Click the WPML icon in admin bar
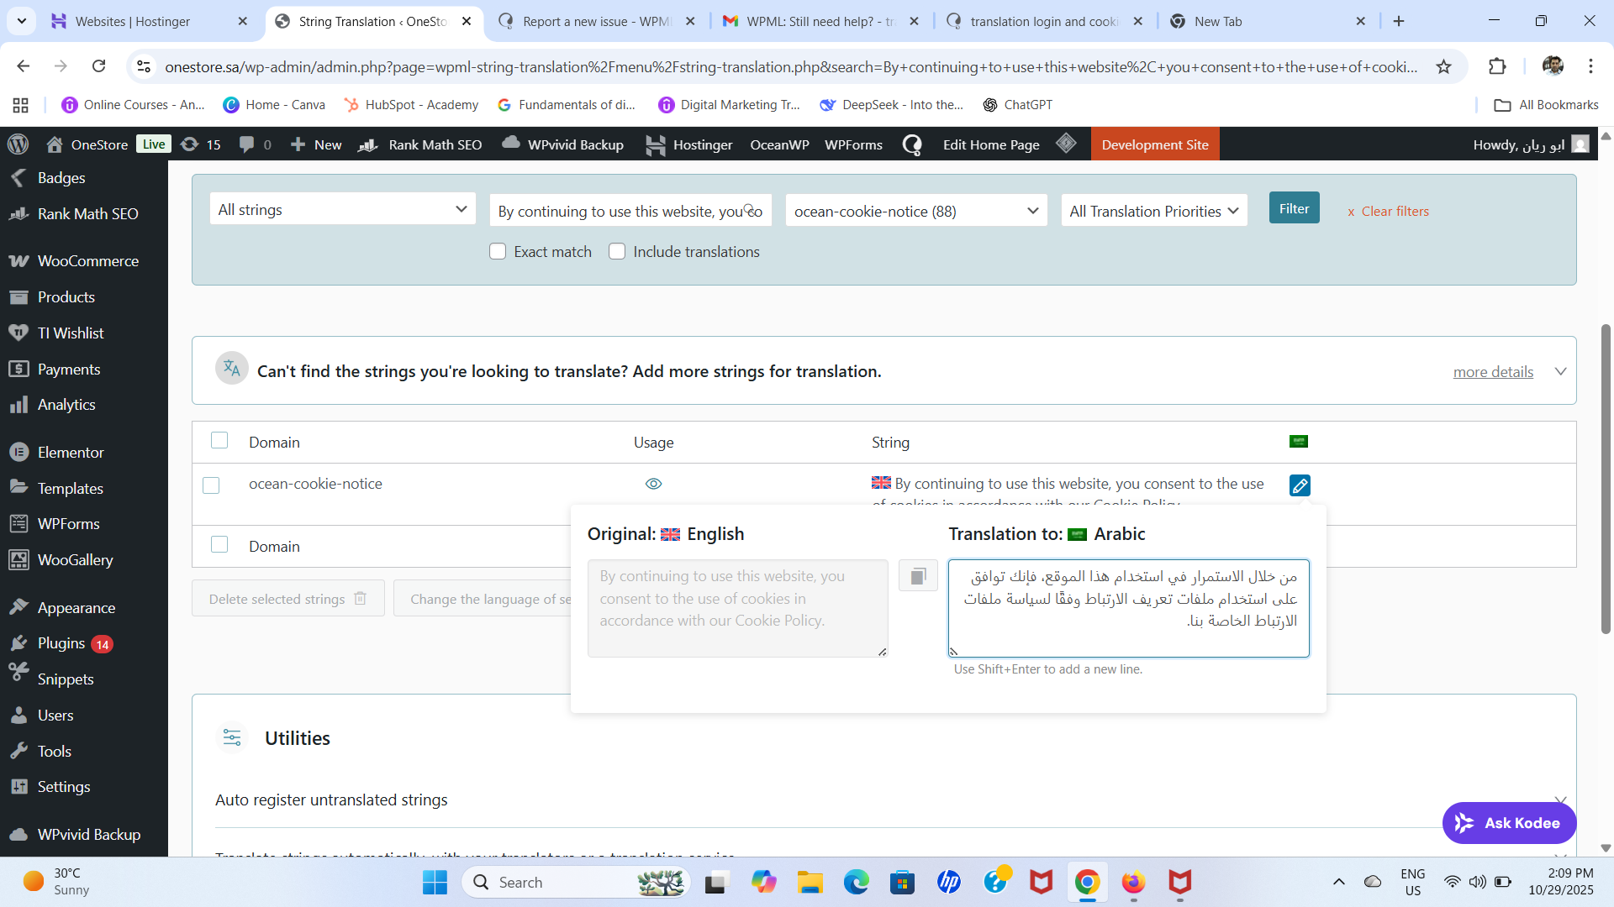The width and height of the screenshot is (1614, 907). 912,144
